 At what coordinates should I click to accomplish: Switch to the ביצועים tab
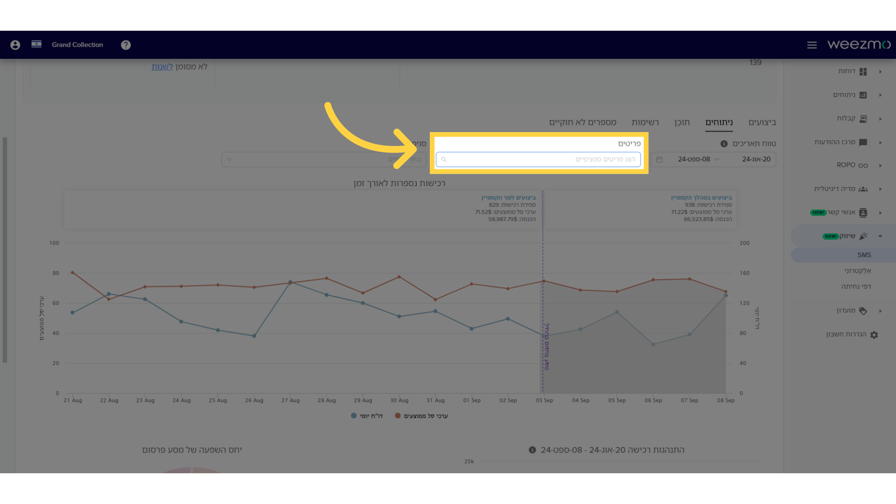pos(762,122)
